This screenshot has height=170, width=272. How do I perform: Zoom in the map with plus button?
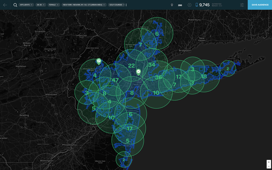(269, 162)
